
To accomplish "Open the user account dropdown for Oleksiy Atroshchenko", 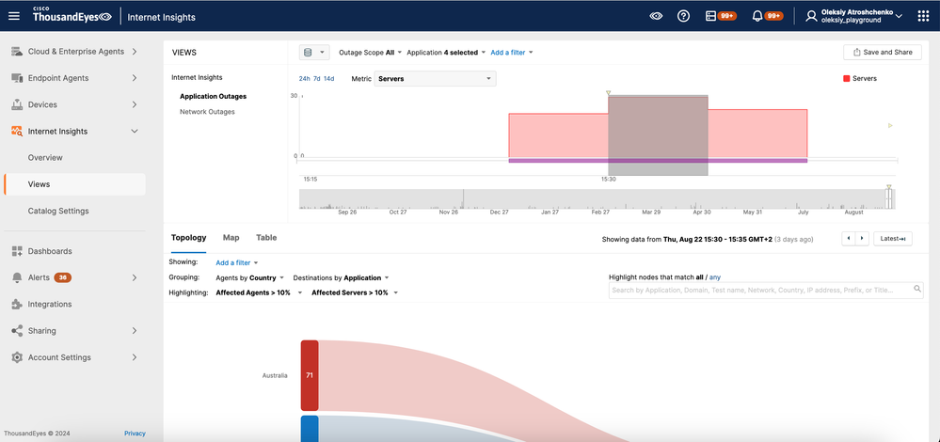I will [x=862, y=16].
